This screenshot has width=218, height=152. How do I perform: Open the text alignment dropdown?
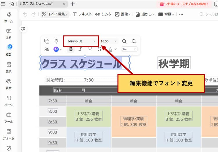click(x=129, y=49)
